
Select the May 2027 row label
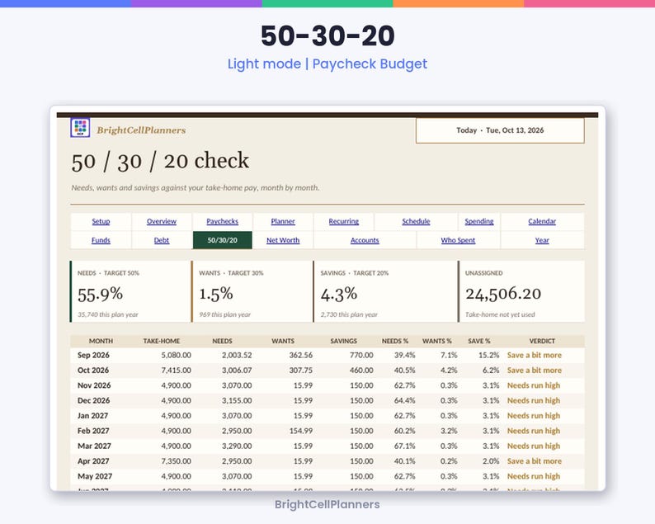click(95, 476)
